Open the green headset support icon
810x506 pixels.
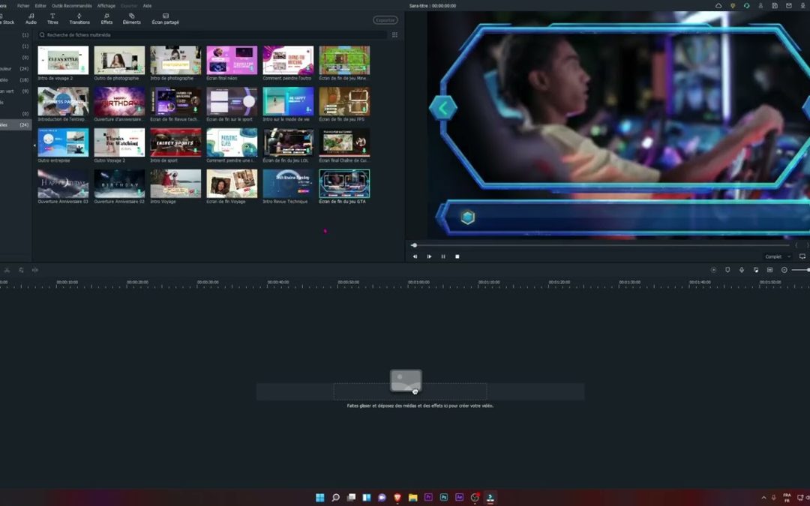tap(746, 6)
